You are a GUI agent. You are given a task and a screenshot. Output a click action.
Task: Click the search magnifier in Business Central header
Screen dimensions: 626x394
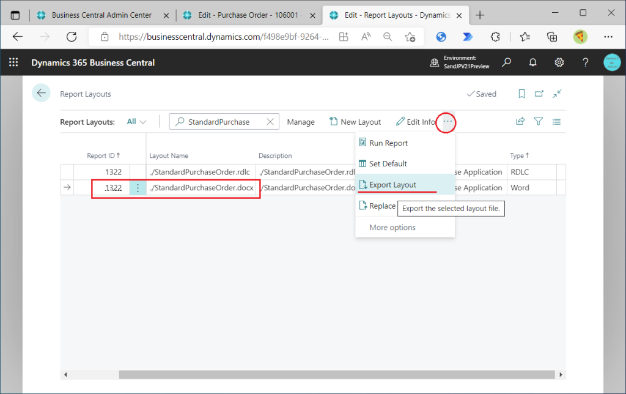tap(507, 62)
